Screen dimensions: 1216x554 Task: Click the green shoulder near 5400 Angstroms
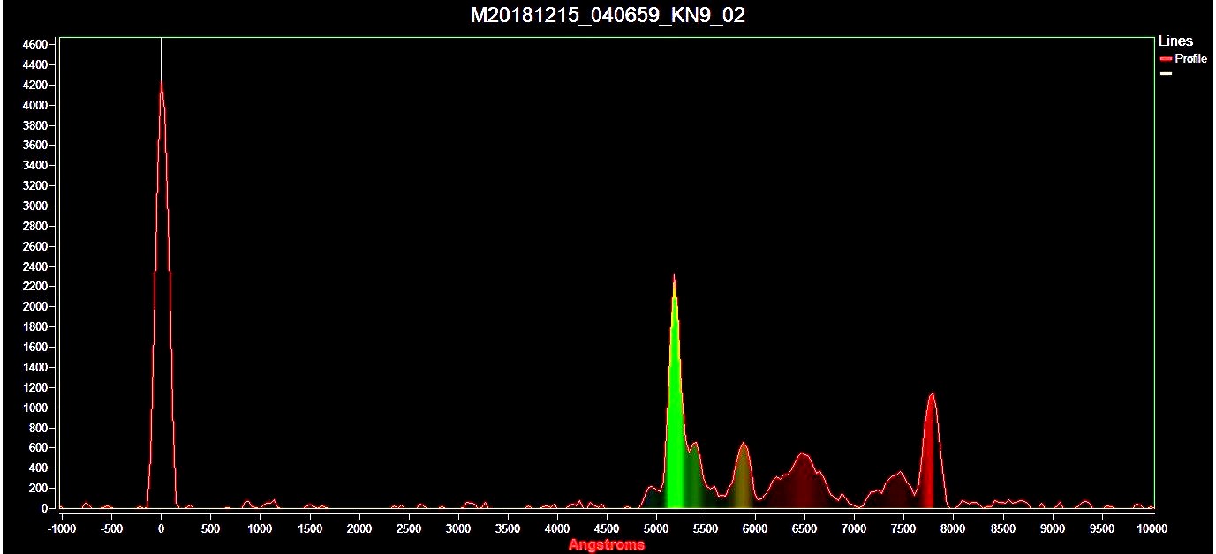pos(695,476)
